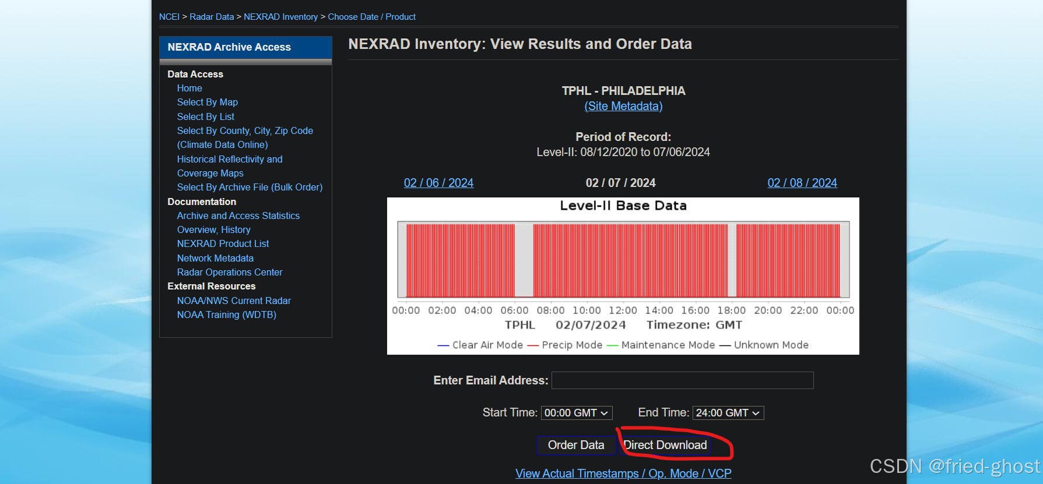Click the Enter Email Address field
1043x484 pixels.
(682, 380)
